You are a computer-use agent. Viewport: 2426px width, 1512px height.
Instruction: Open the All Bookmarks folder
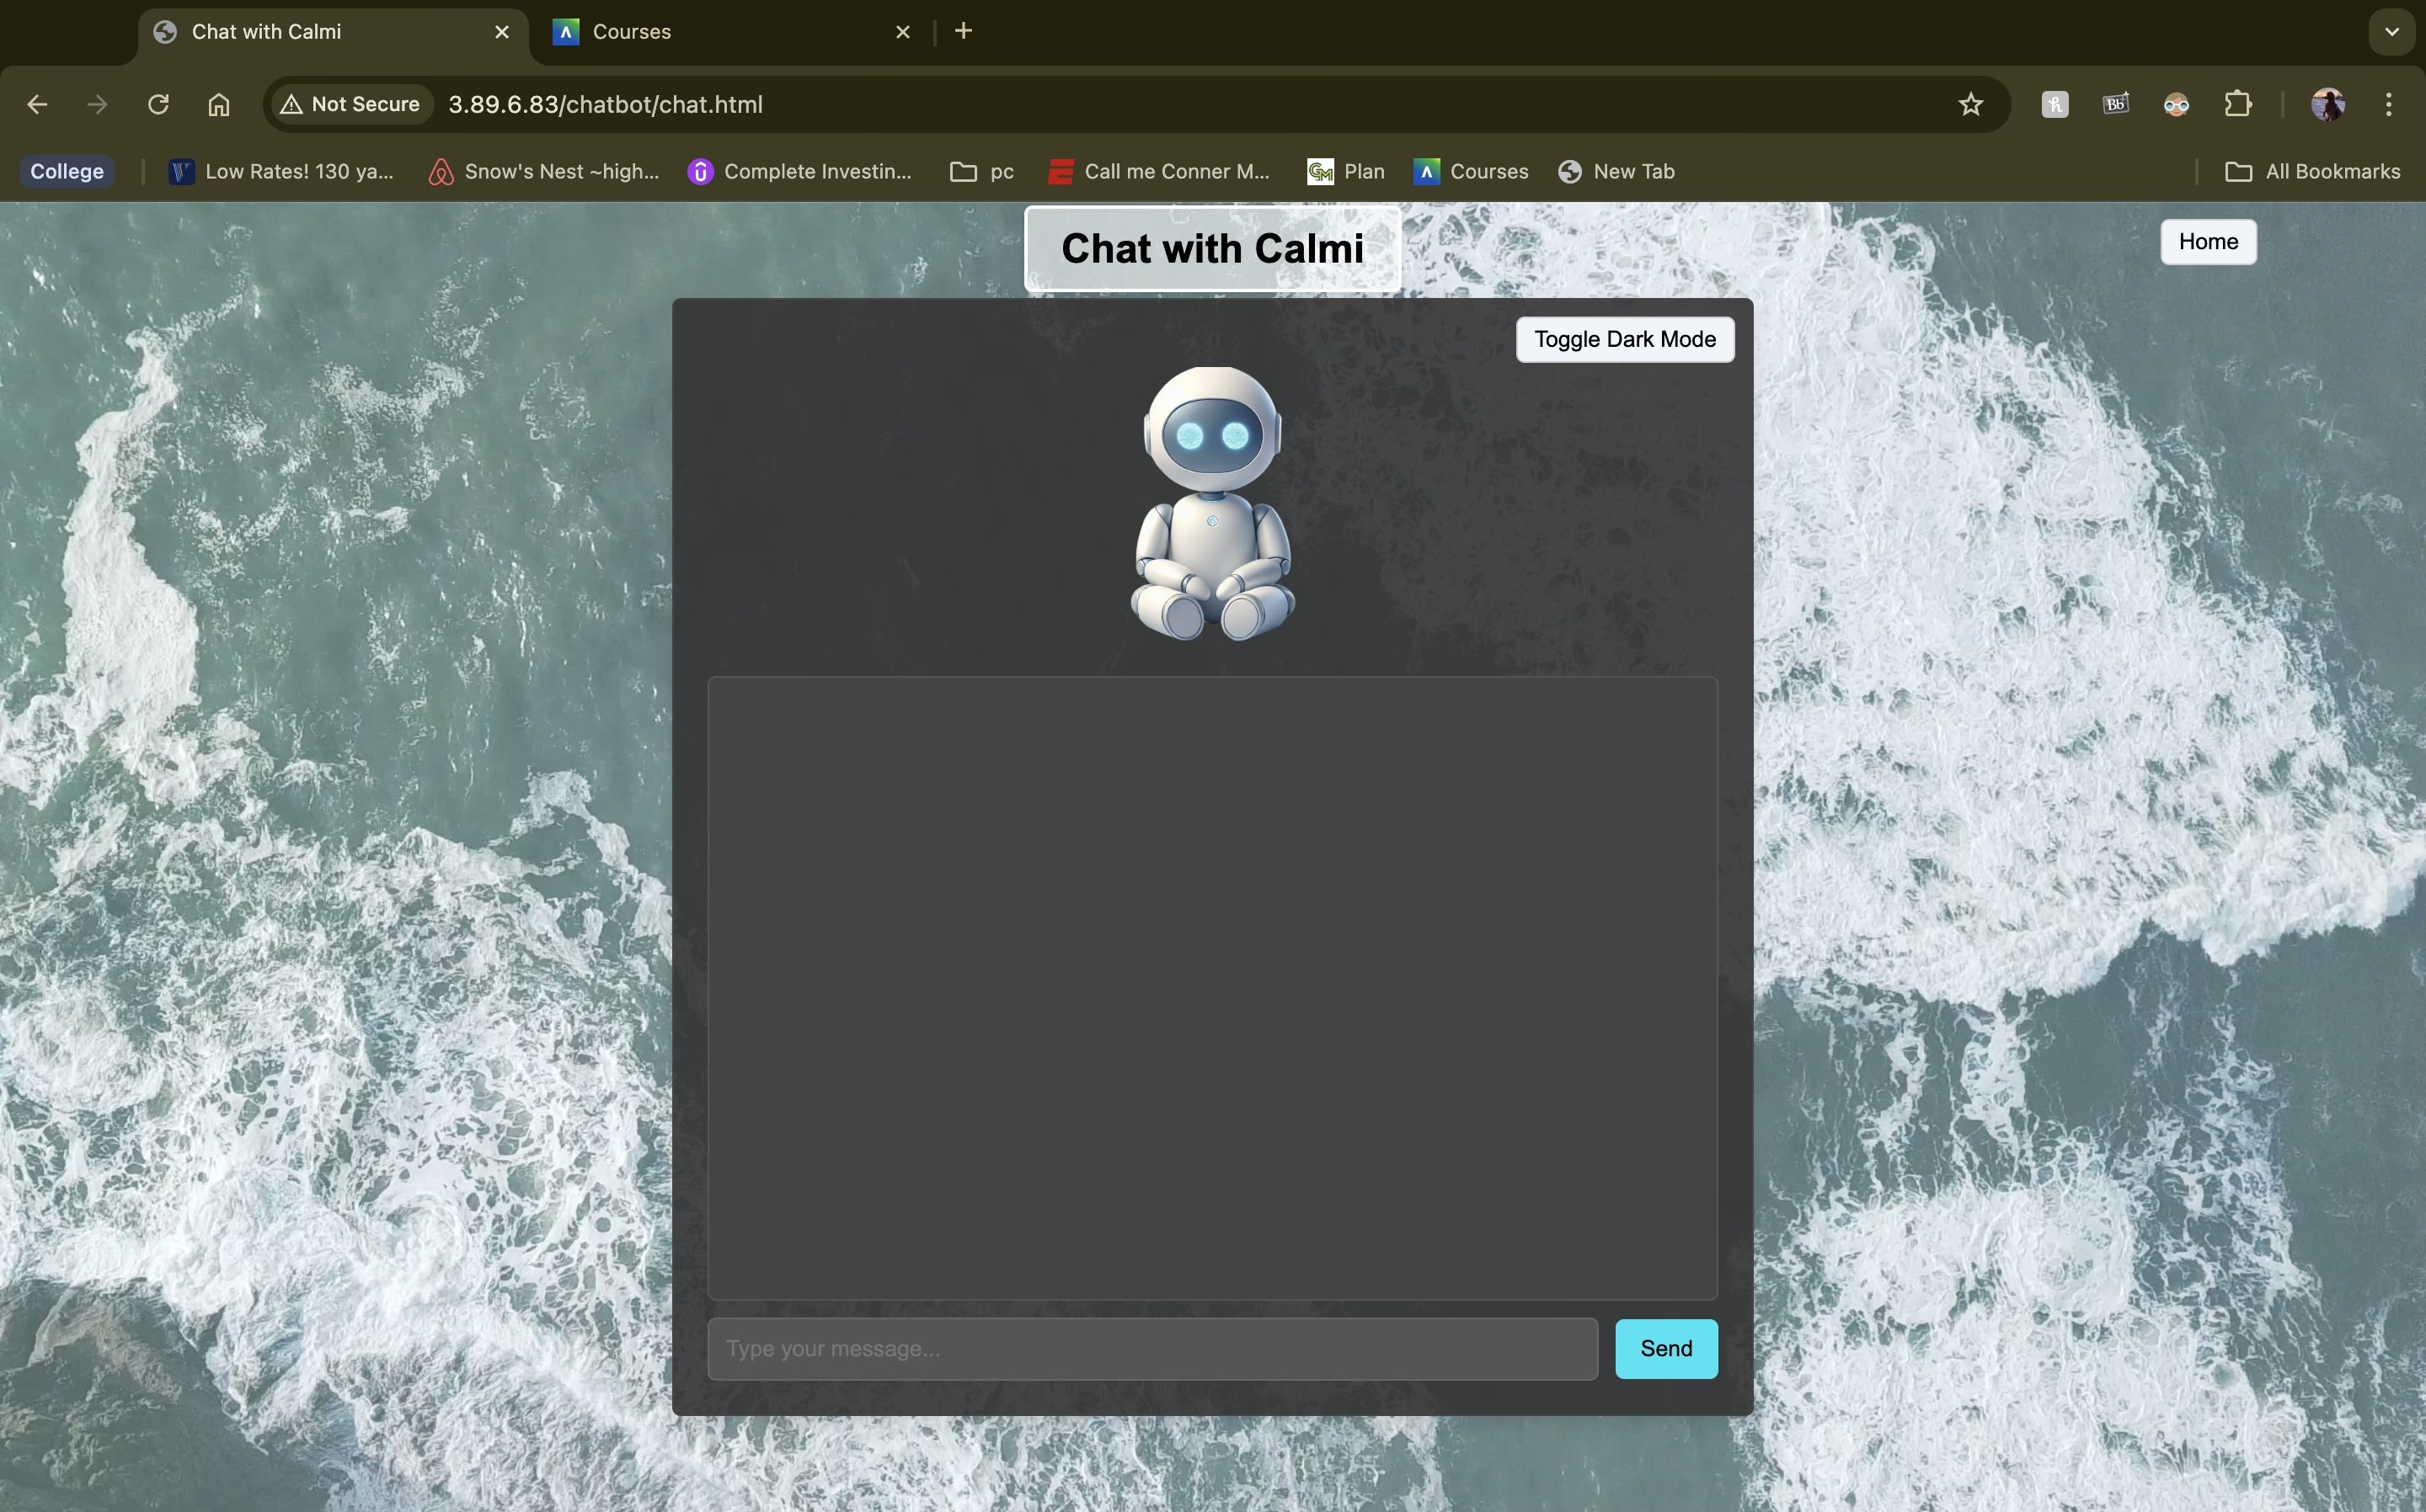[2312, 171]
